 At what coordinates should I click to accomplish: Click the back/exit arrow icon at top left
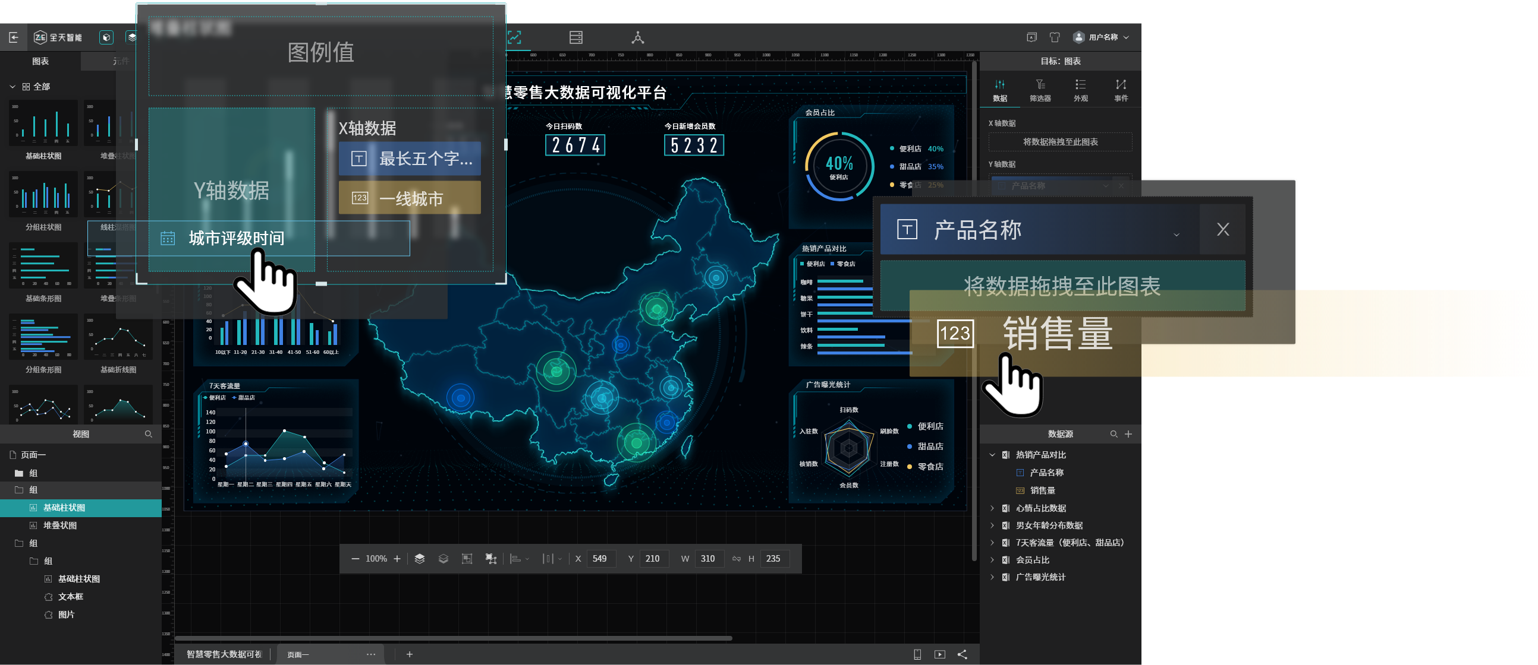(14, 37)
